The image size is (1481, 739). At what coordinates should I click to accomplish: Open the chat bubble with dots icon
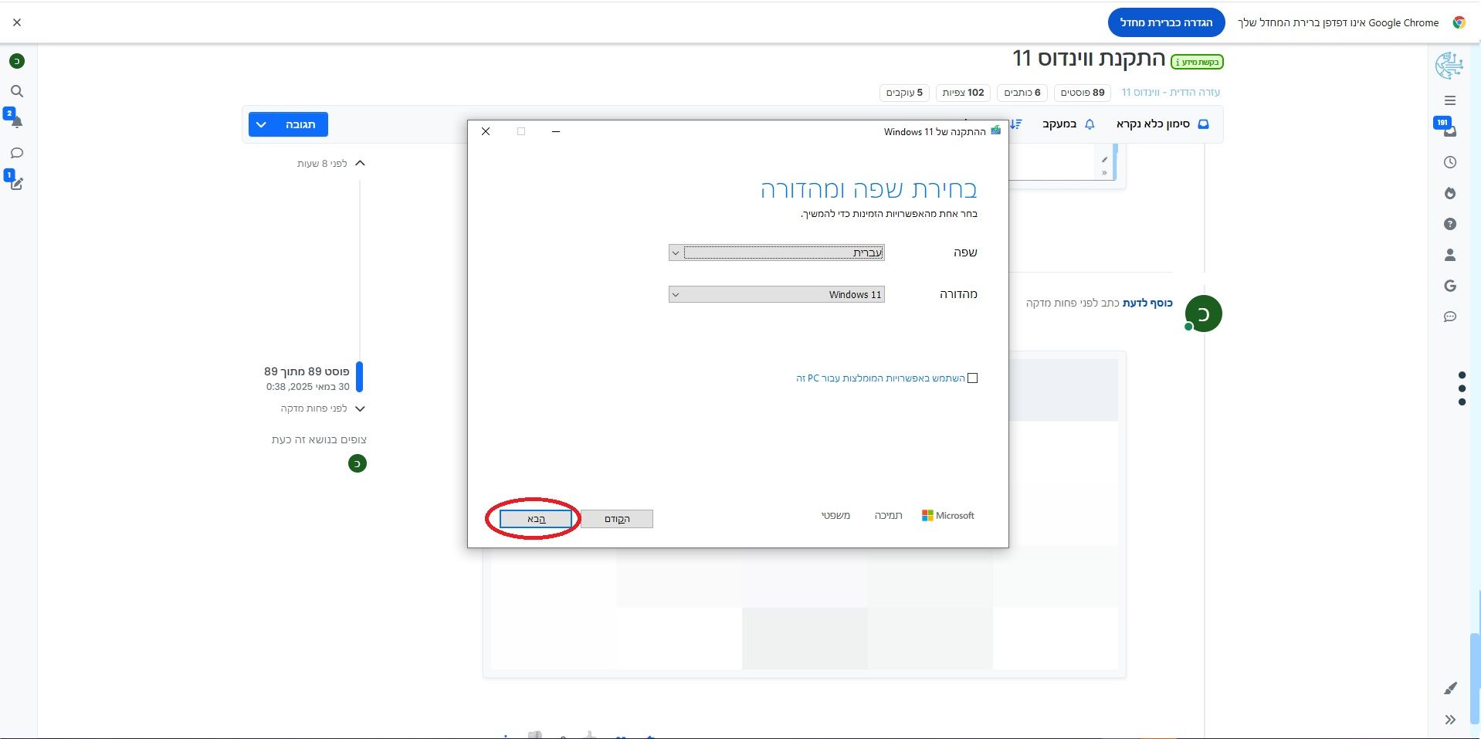[x=1450, y=317]
